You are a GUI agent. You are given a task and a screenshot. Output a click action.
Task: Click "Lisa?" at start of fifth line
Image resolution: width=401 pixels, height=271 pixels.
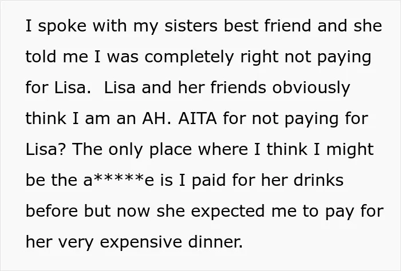pyautogui.click(x=46, y=149)
